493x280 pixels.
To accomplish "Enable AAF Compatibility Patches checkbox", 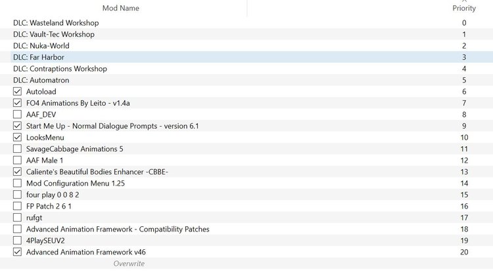I will tap(17, 229).
